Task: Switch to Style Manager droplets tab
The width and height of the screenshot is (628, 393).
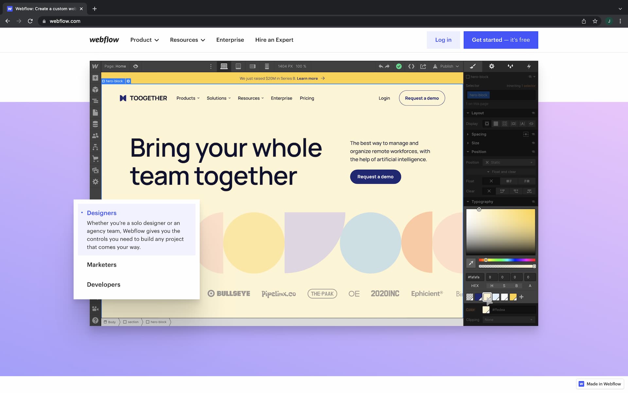Action: click(510, 66)
